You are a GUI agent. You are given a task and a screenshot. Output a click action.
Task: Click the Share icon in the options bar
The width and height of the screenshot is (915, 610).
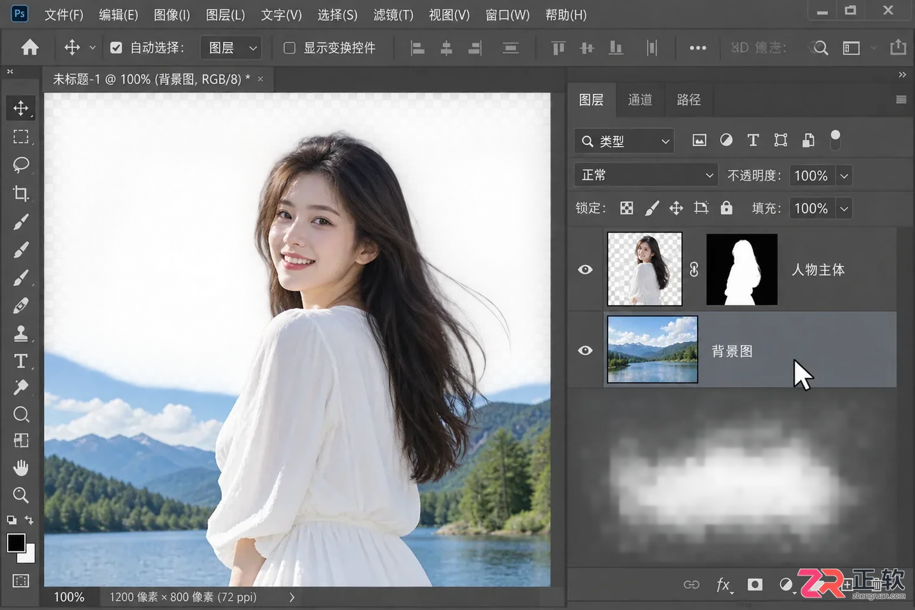tap(898, 47)
